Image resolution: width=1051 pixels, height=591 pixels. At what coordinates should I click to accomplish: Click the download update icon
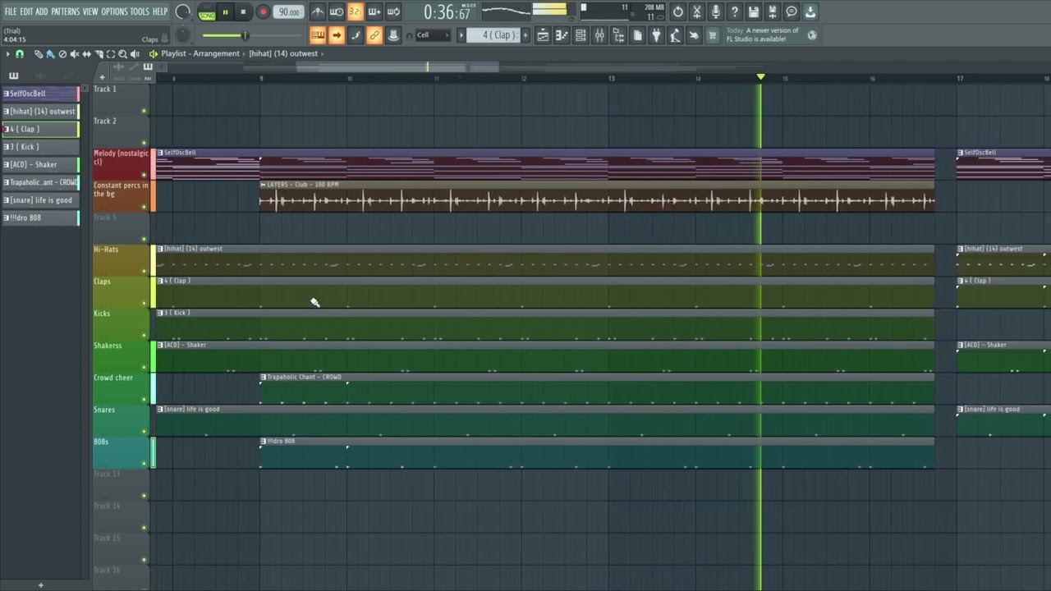[810, 12]
